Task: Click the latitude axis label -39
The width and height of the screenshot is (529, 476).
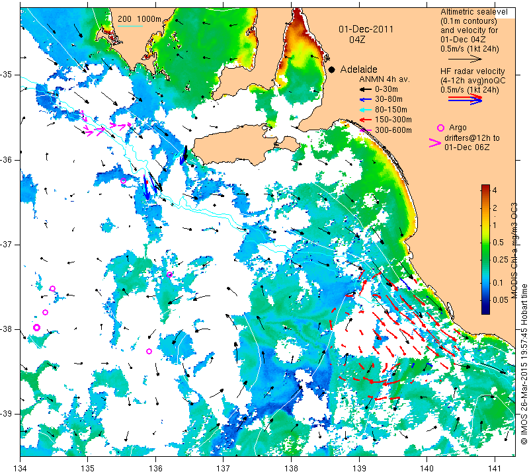Action: [x=7, y=414]
